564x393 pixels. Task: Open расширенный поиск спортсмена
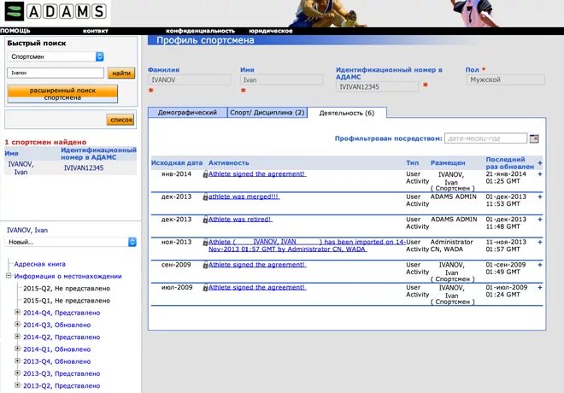[x=62, y=94]
